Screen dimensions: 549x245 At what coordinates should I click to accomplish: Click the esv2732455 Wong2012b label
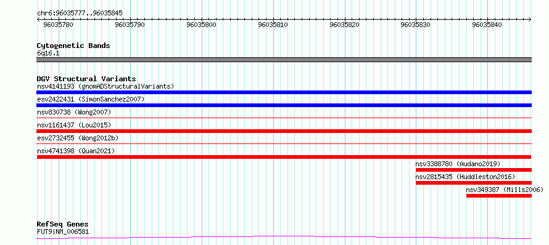78,138
